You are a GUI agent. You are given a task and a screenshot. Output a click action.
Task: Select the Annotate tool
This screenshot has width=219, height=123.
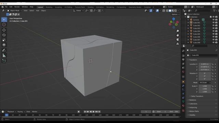[4, 50]
